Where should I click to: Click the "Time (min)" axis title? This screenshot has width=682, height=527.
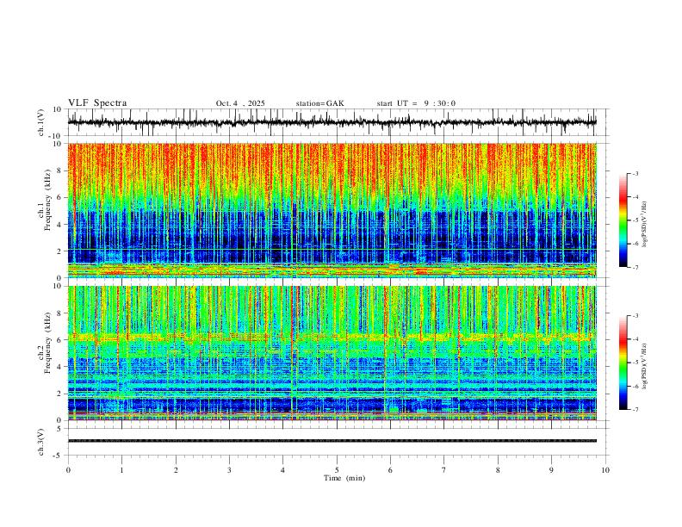[344, 478]
